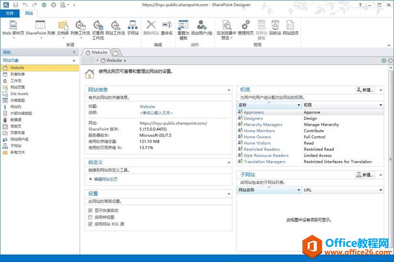Open the URL column dropdown in 子网站
Viewport: 394px width, 262px height.
coord(380,190)
